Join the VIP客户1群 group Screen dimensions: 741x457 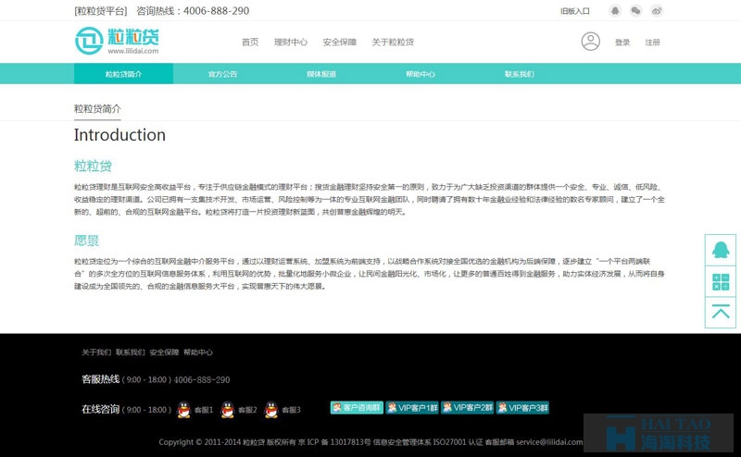(x=412, y=407)
